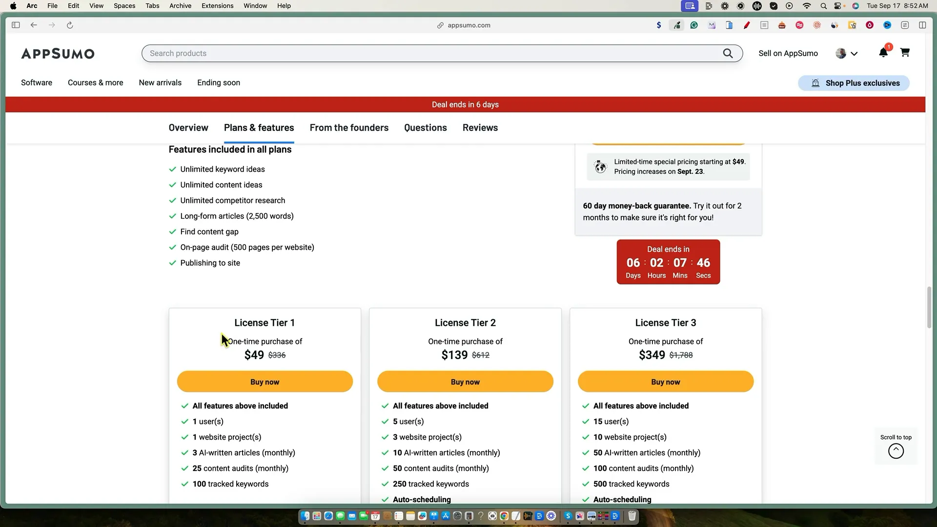Screen dimensions: 937x527
Task: Click the shopping cart icon
Action: 905,53
